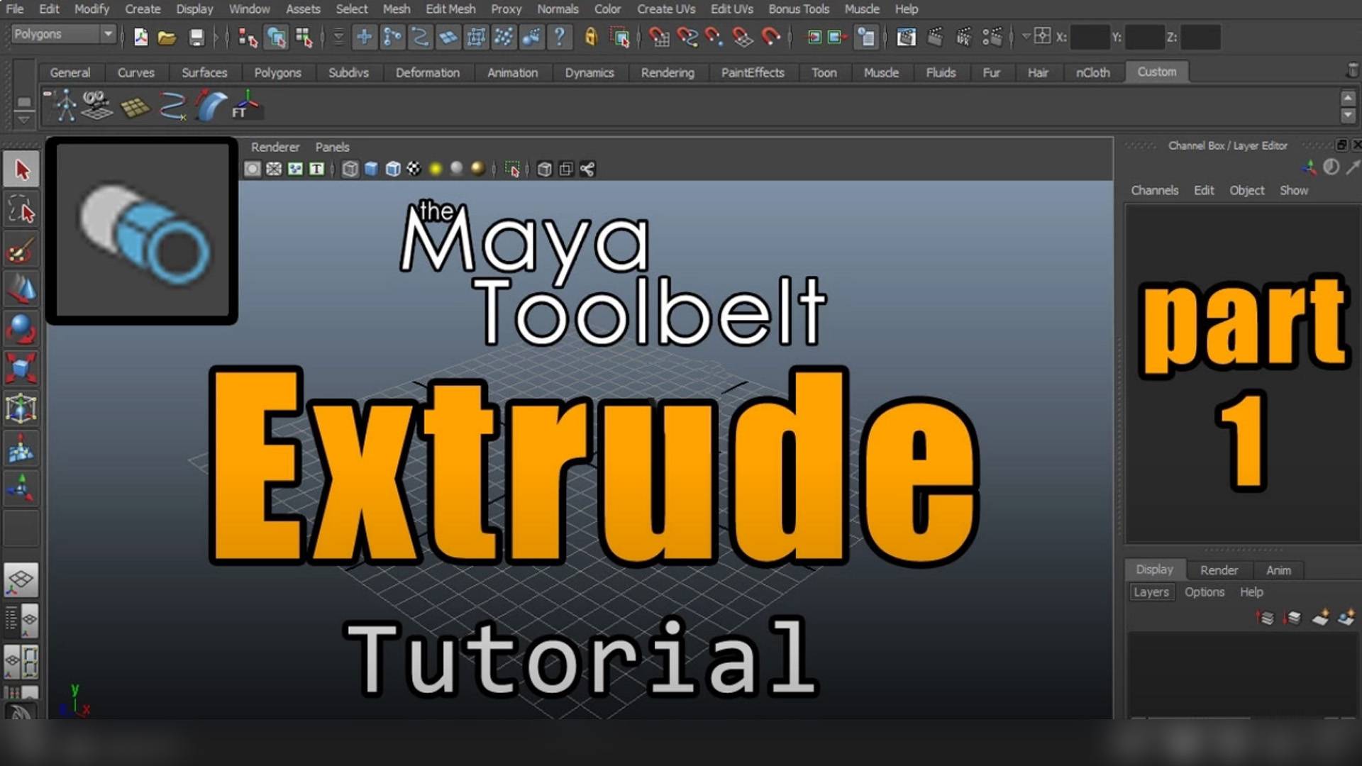This screenshot has height=766, width=1362.
Task: Click the IPR render icon
Action: (963, 37)
